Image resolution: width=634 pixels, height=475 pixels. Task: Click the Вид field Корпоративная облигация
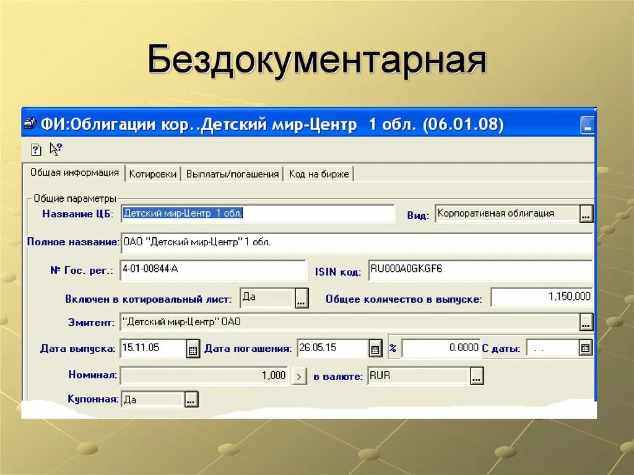pos(508,214)
